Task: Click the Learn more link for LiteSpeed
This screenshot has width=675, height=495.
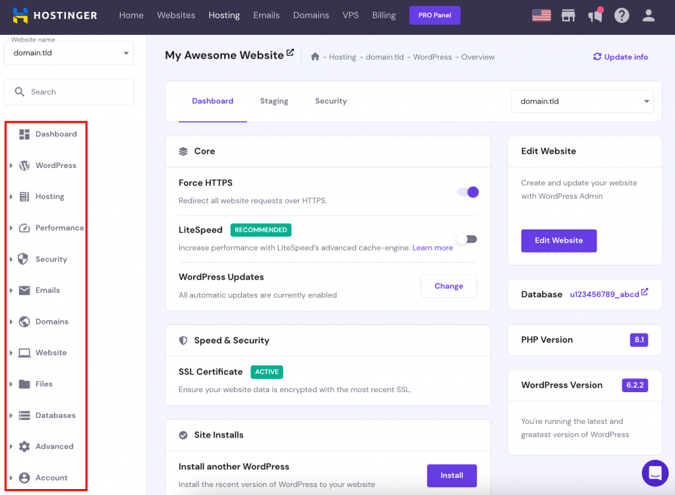Action: pos(432,248)
